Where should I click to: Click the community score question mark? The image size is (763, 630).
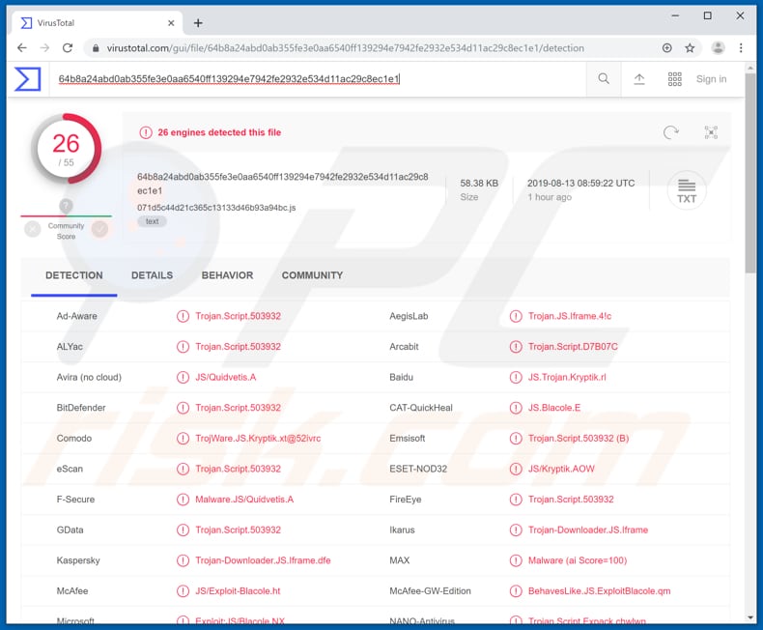(x=66, y=206)
